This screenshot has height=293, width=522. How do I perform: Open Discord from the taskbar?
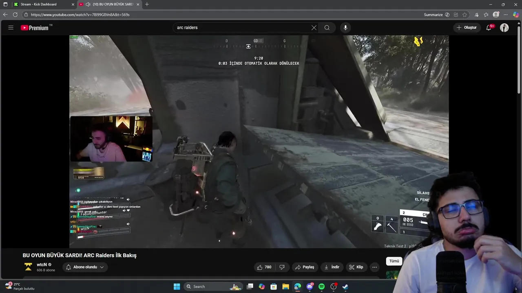click(310, 286)
